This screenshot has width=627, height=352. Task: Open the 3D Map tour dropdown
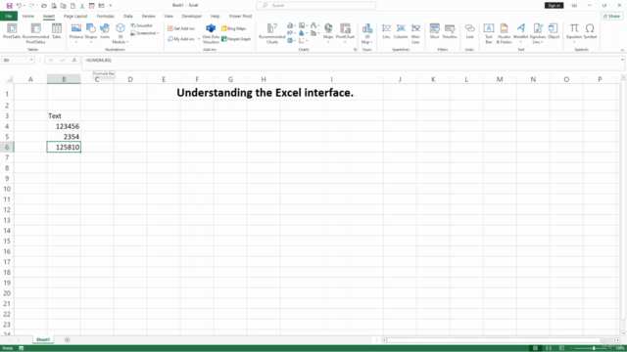tap(366, 33)
